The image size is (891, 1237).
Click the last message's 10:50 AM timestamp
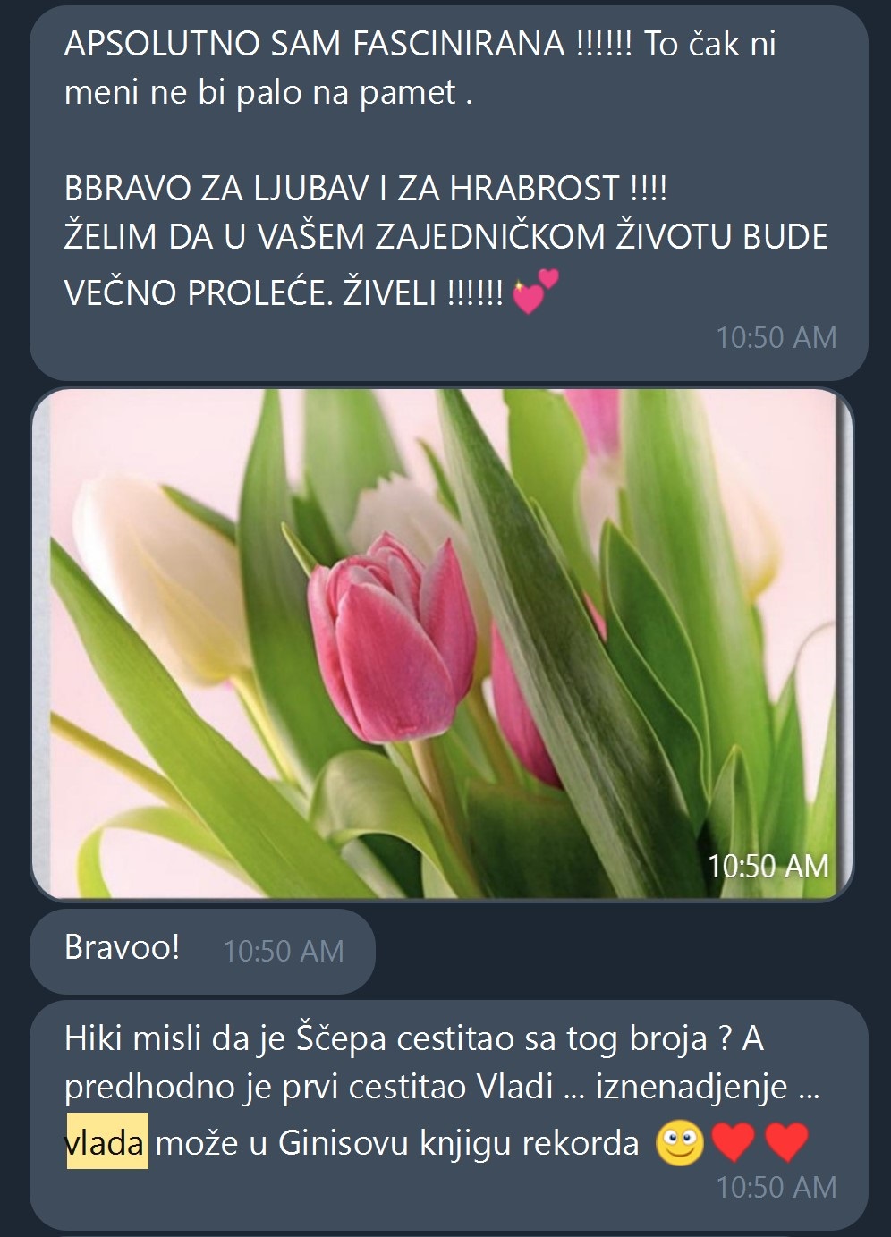(x=776, y=1187)
